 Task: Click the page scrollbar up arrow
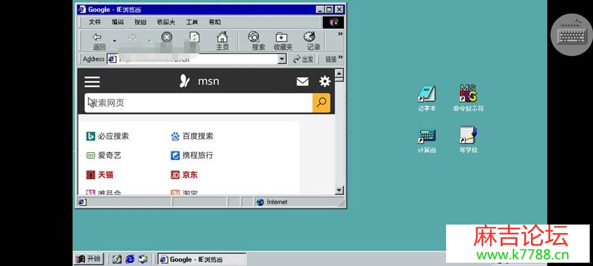[339, 73]
